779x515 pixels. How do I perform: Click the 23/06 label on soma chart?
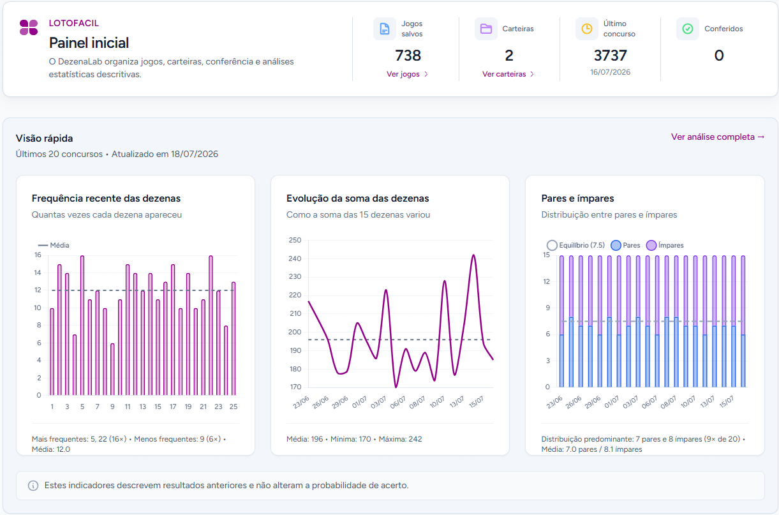[301, 403]
